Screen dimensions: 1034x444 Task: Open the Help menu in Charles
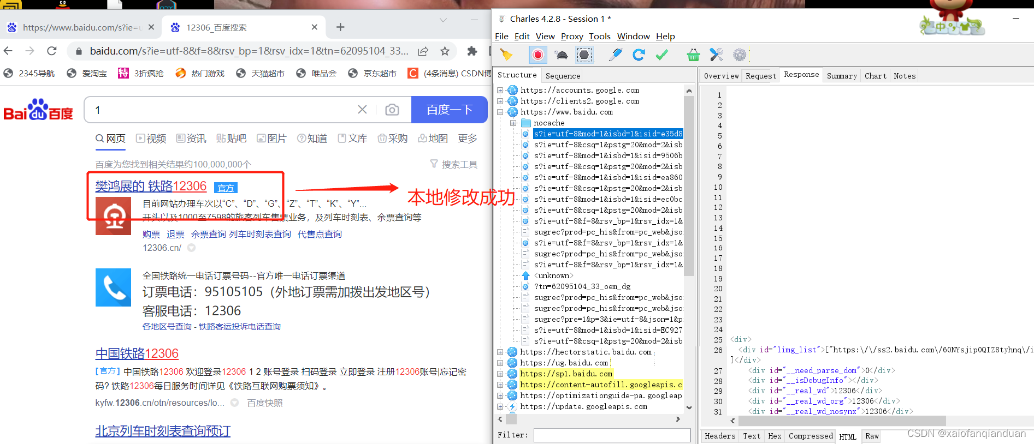[665, 37]
